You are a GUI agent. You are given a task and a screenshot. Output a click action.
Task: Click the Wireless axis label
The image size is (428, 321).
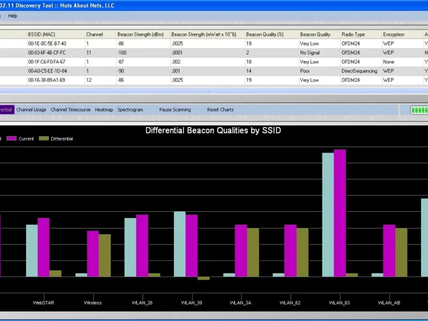click(93, 303)
